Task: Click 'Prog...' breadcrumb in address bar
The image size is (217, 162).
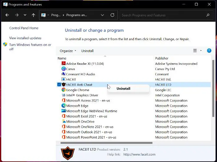Action: click(x=56, y=15)
